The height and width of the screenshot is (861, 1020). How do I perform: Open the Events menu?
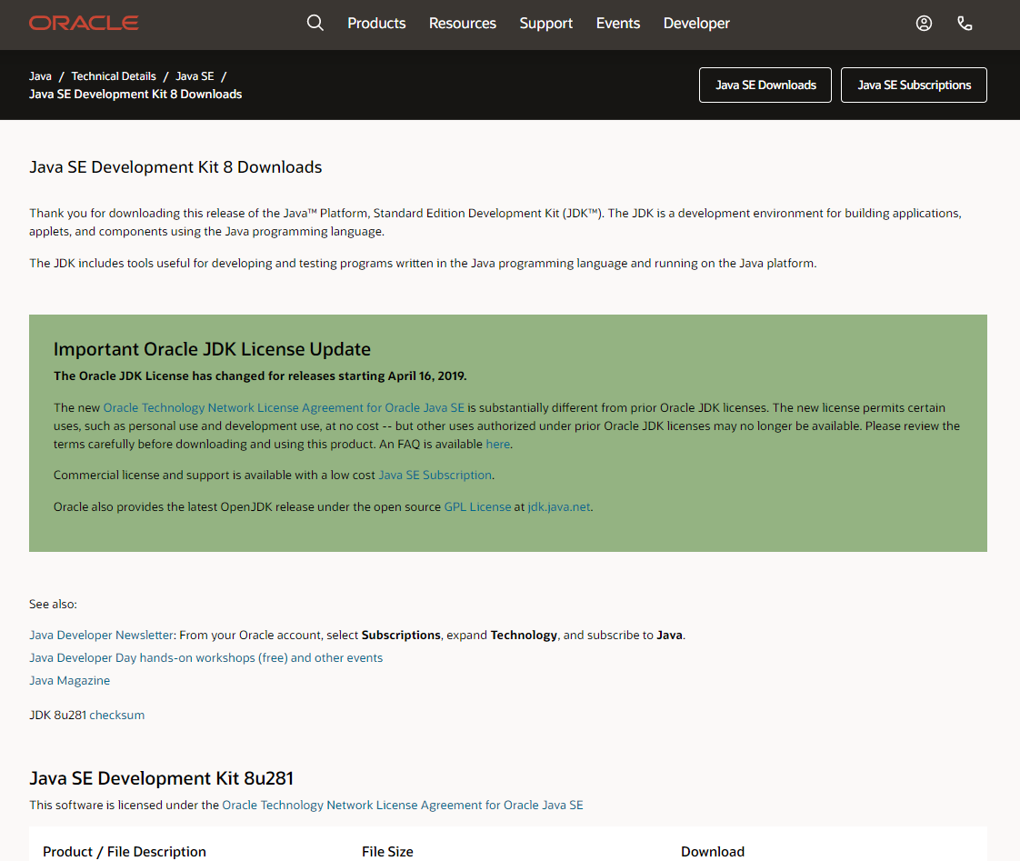pyautogui.click(x=618, y=24)
